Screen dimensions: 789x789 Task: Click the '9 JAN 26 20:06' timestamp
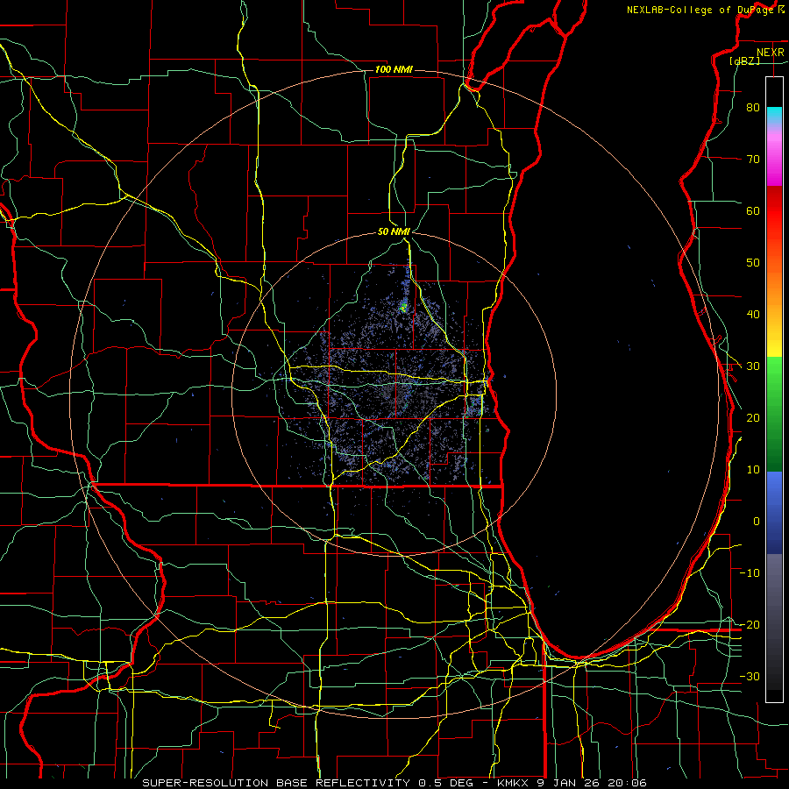click(x=593, y=783)
